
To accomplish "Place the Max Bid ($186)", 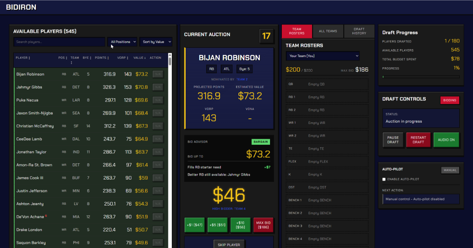I will pyautogui.click(x=263, y=225).
